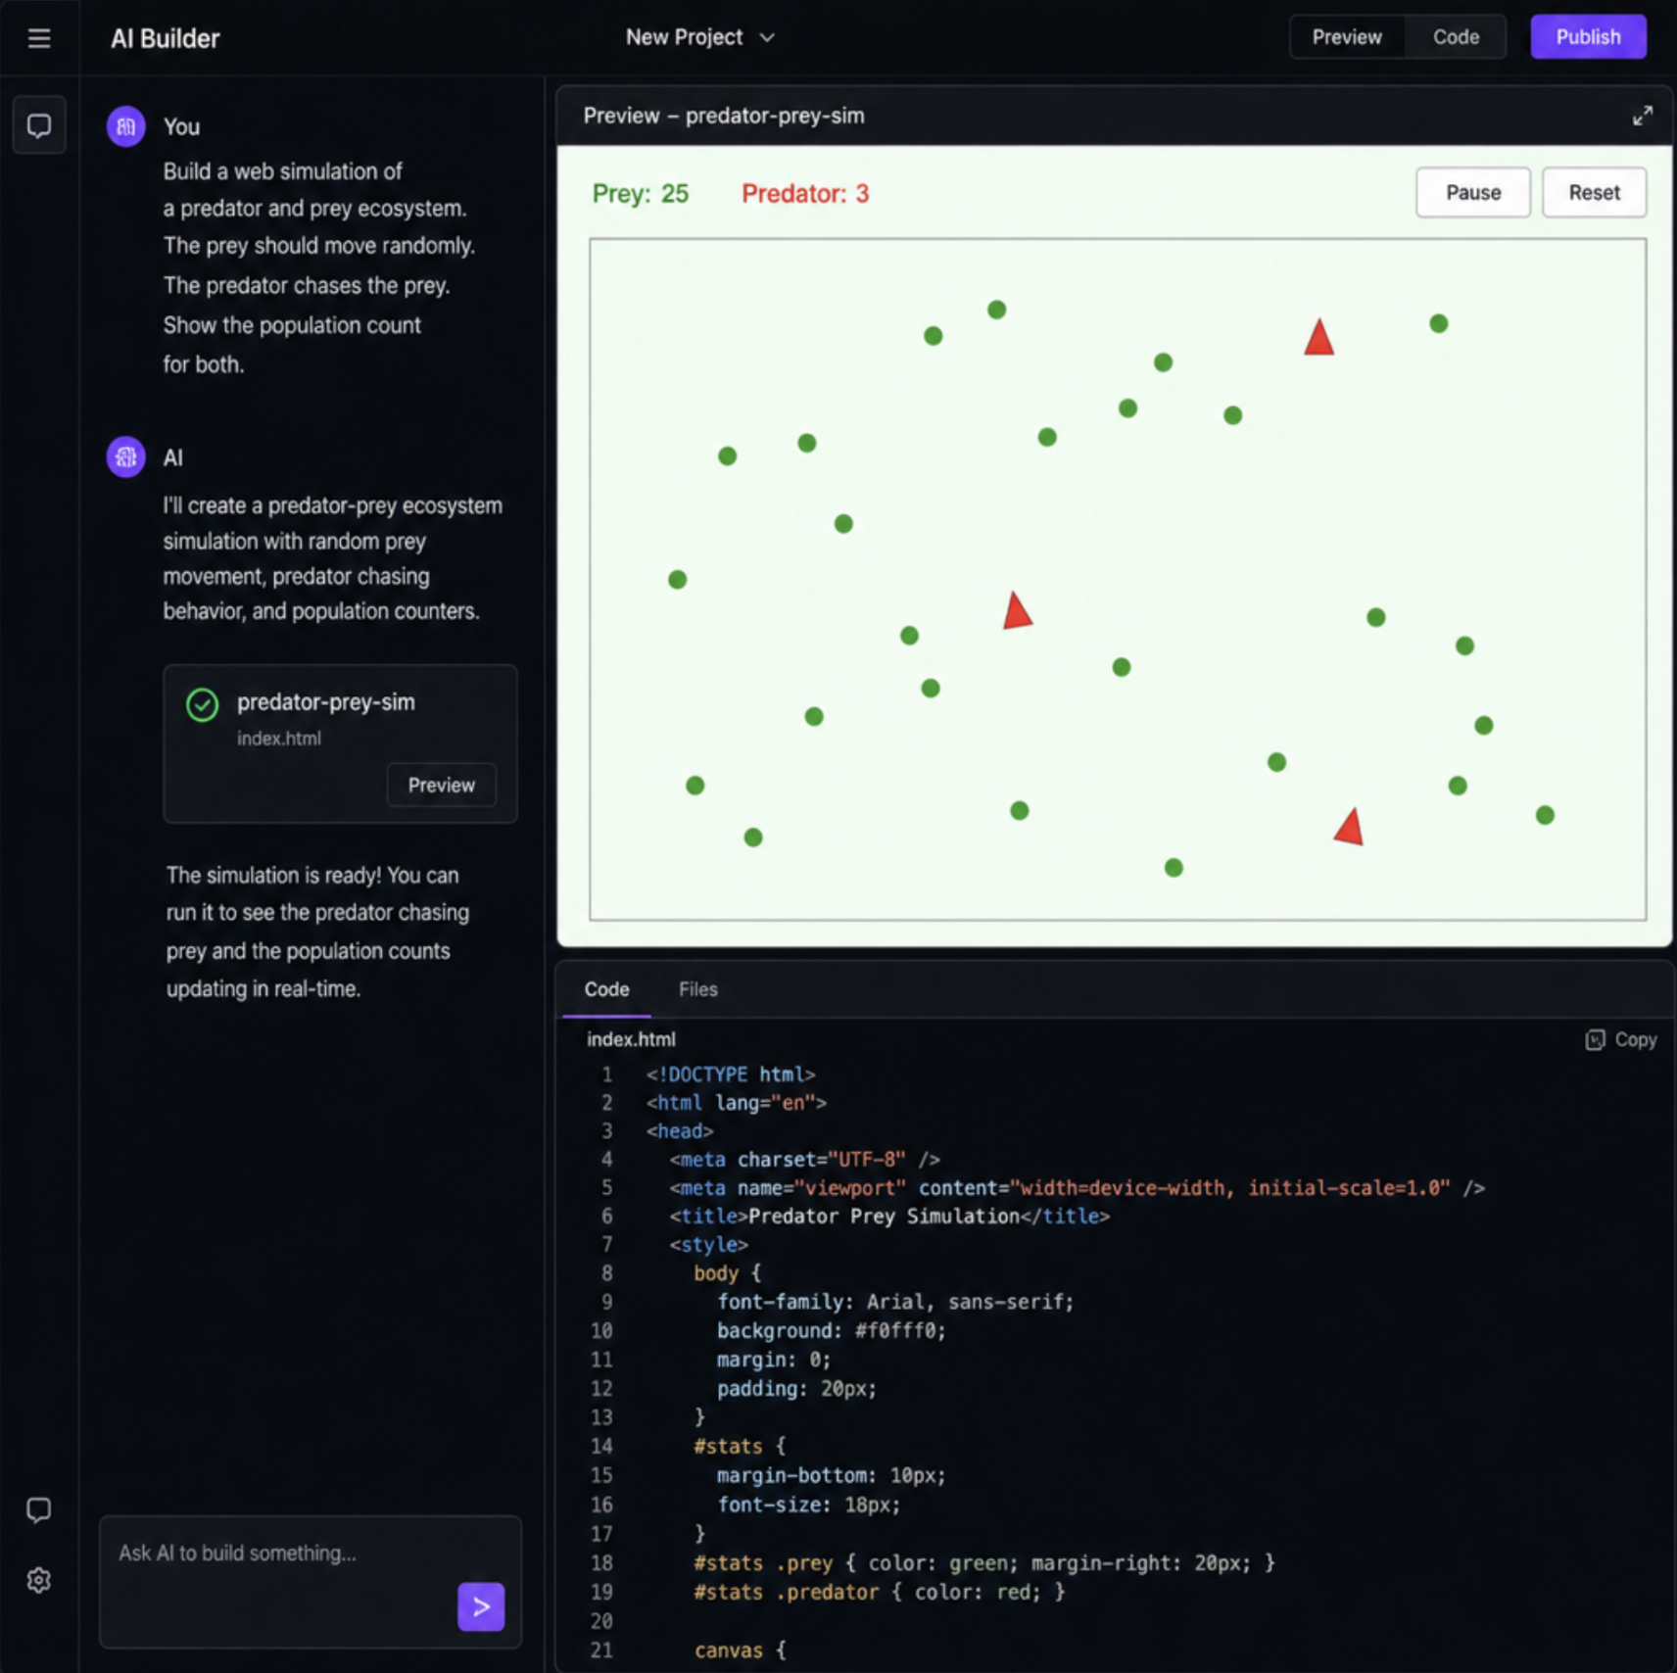Open the New Project dropdown

[699, 37]
